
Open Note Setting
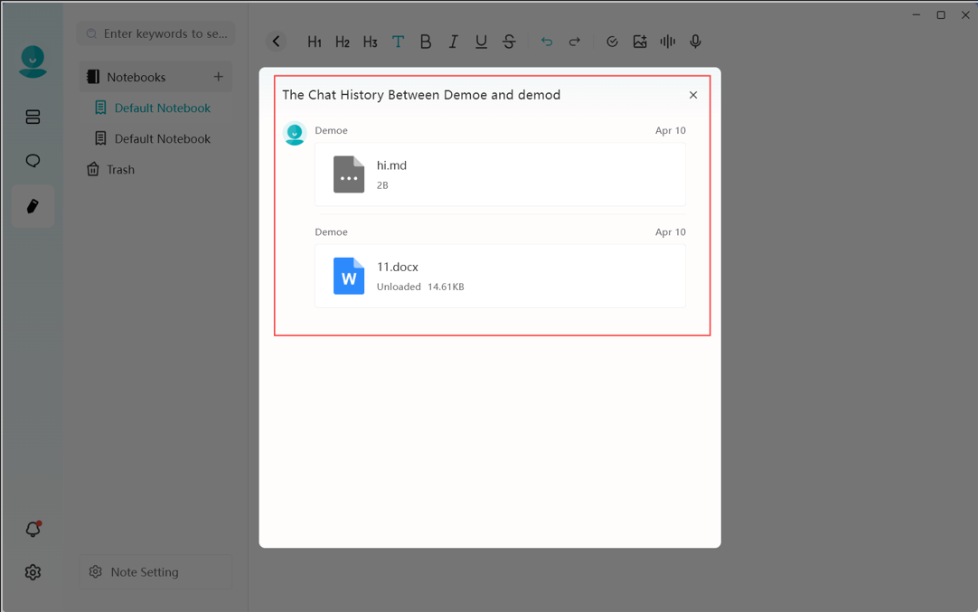[x=156, y=572]
